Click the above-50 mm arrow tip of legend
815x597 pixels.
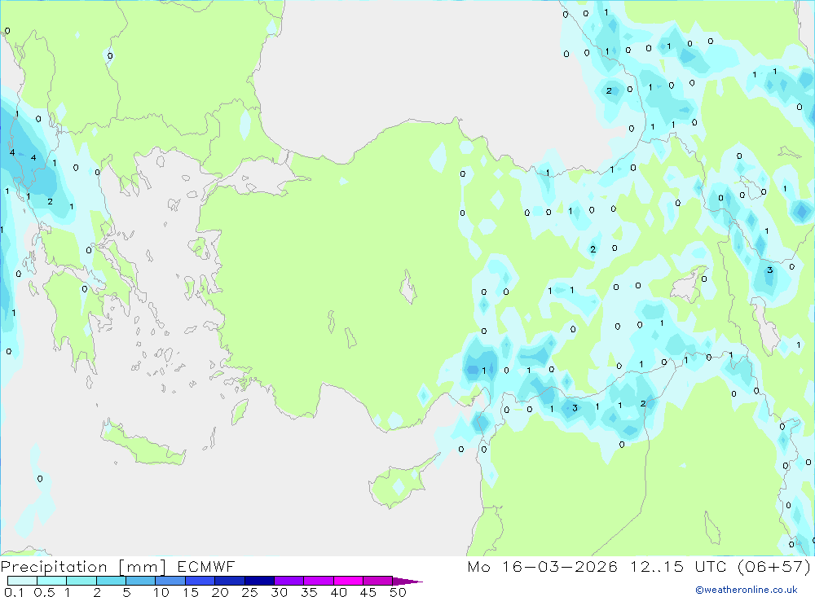[x=407, y=581]
